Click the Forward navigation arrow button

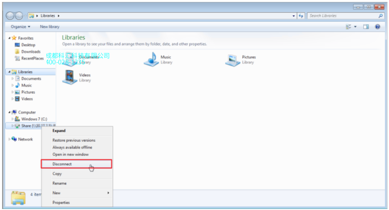[x=19, y=15]
